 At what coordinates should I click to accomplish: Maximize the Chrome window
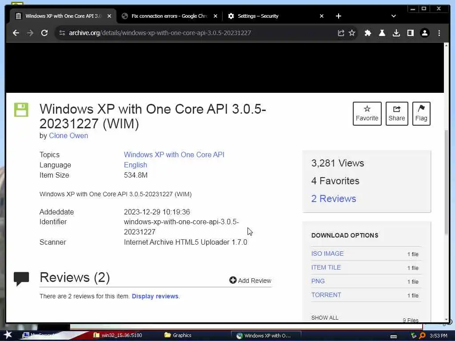tap(424, 9)
